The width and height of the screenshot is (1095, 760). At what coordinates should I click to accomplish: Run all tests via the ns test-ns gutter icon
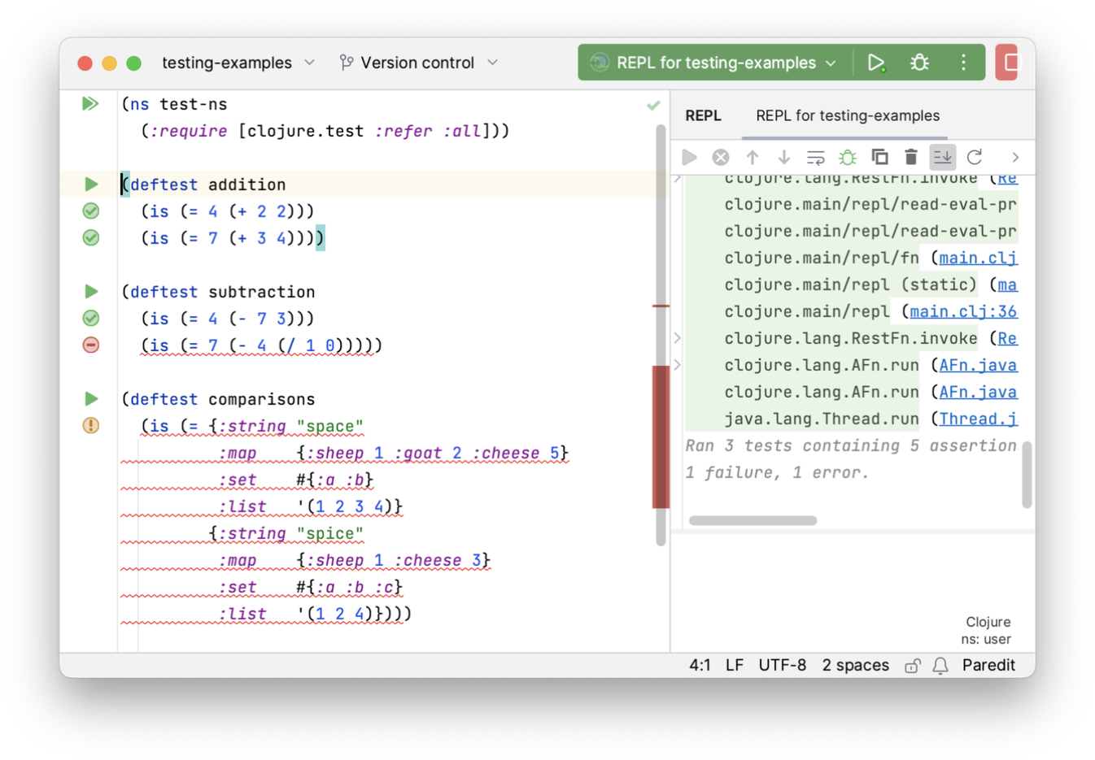tap(90, 104)
